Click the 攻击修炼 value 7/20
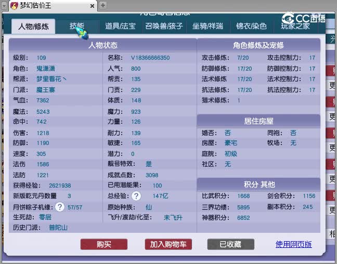This screenshot has height=264, width=337. pyautogui.click(x=243, y=58)
